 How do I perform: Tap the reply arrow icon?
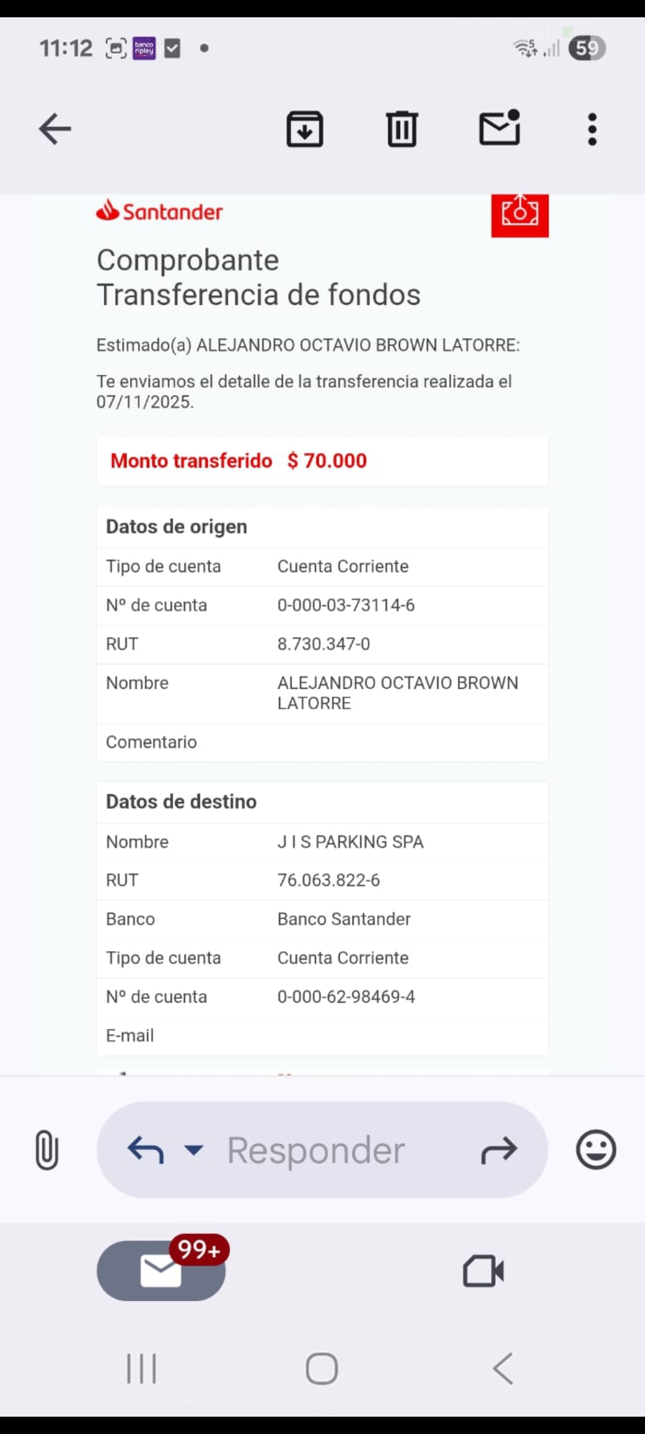coord(146,1150)
